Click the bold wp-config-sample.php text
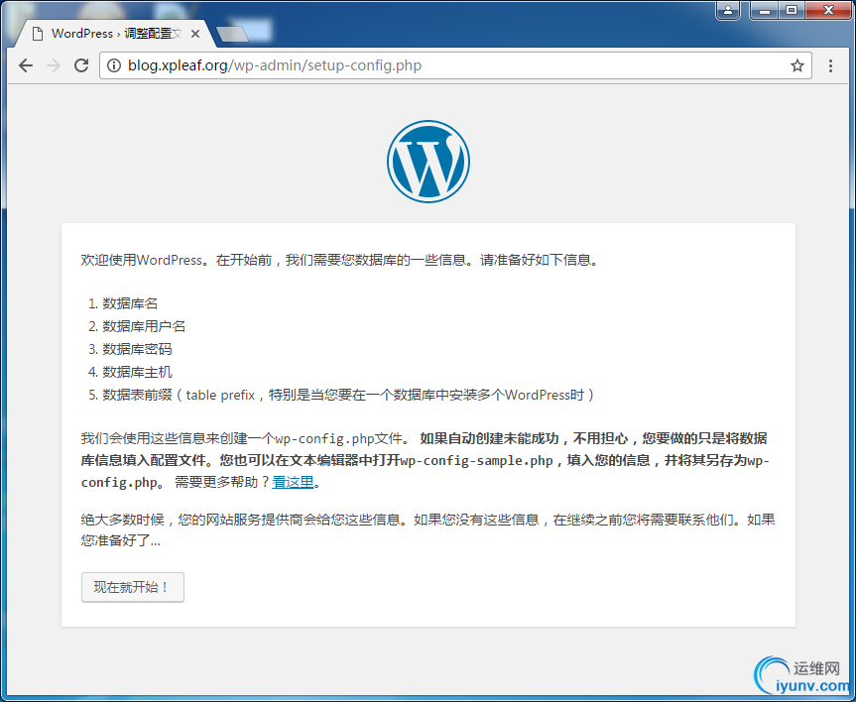The height and width of the screenshot is (702, 856). coord(476,461)
